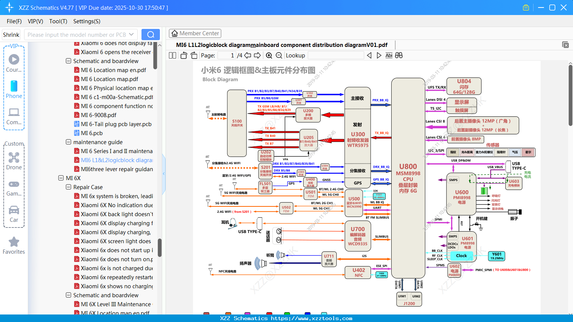Click the yellow toolbox icon in the title bar
573x322 pixels.
pyautogui.click(x=526, y=7)
